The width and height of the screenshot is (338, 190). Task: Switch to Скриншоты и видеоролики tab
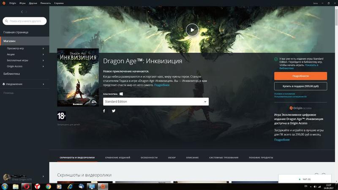tap(77, 157)
